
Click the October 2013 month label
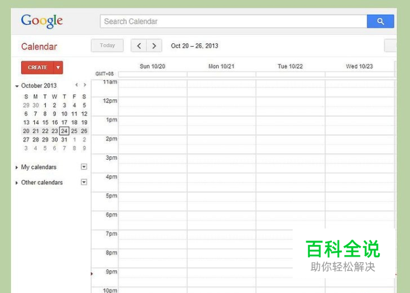39,85
